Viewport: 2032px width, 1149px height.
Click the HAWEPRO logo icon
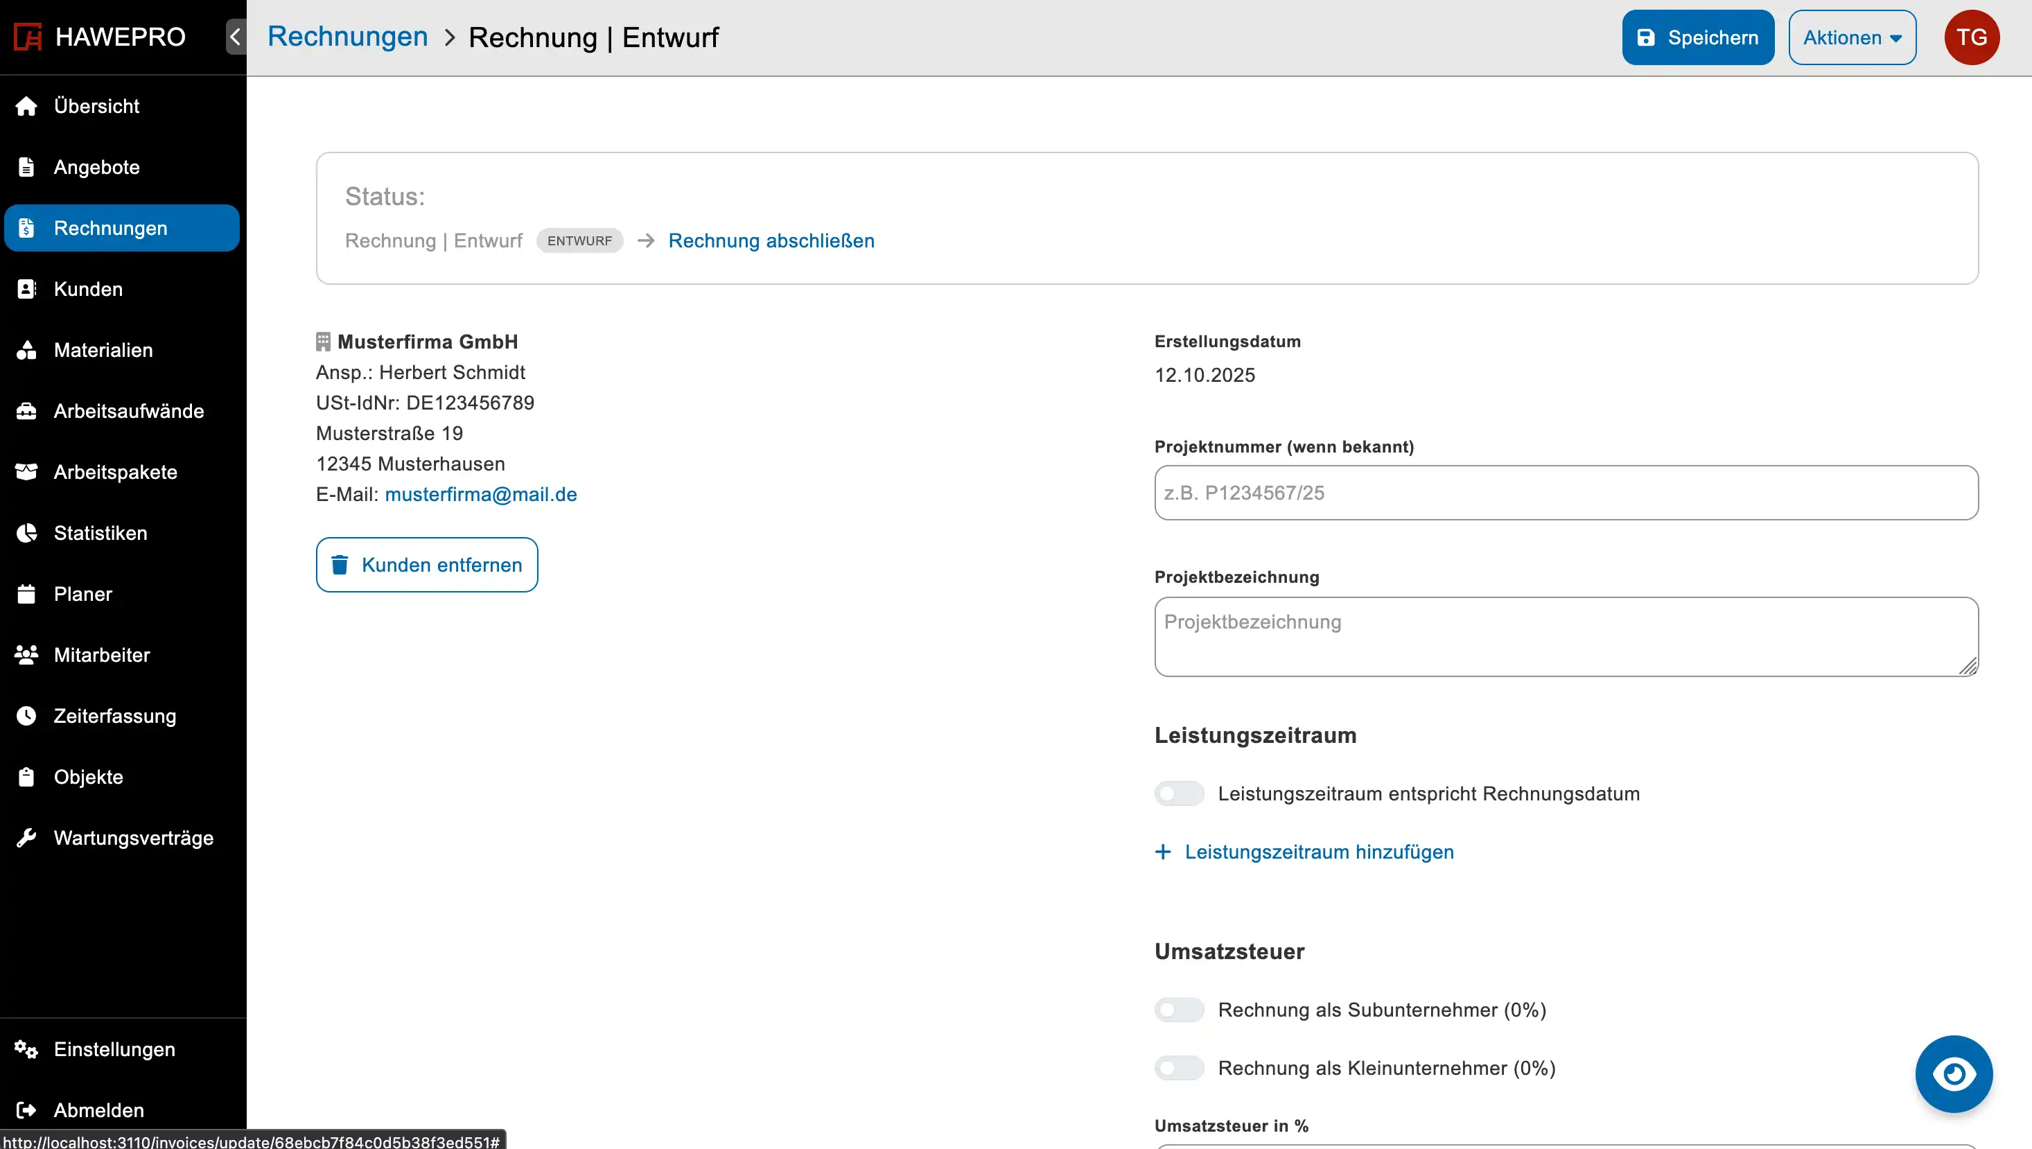28,37
